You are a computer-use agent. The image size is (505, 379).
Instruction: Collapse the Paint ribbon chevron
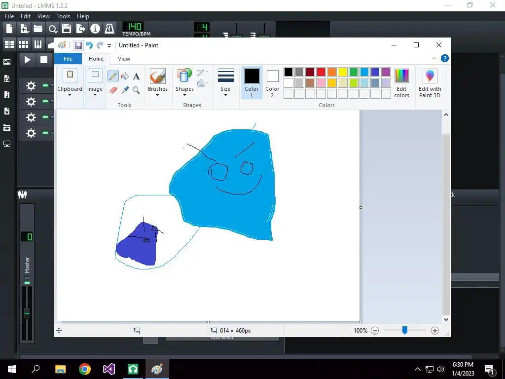pos(434,58)
